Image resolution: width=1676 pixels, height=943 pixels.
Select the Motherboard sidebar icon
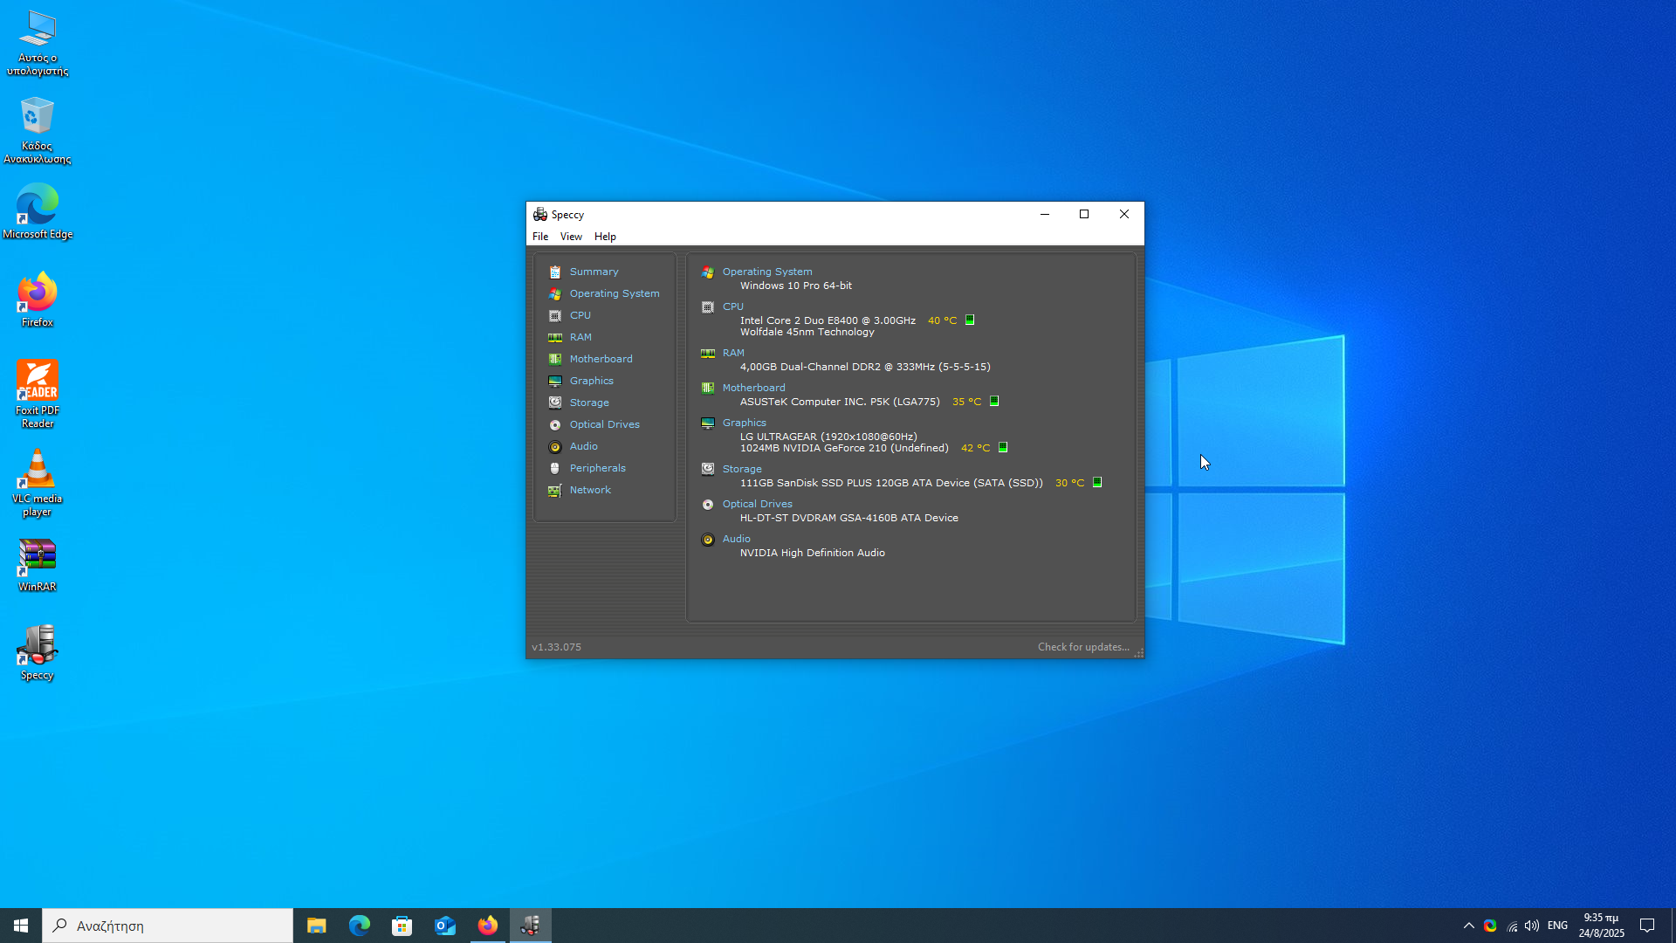(555, 360)
